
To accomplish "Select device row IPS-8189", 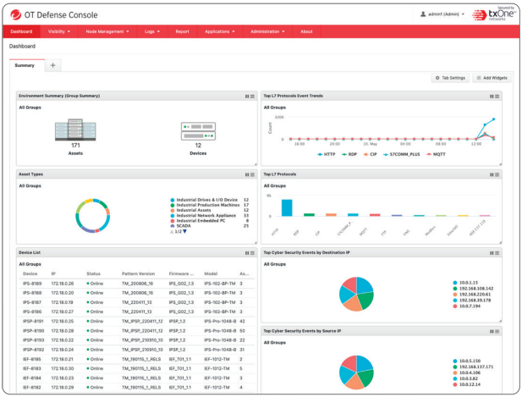I will 136,284.
